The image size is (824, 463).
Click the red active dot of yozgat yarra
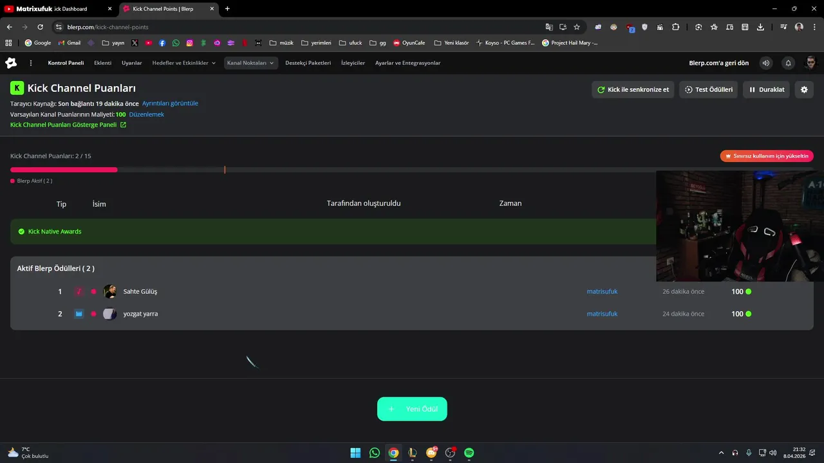point(93,314)
